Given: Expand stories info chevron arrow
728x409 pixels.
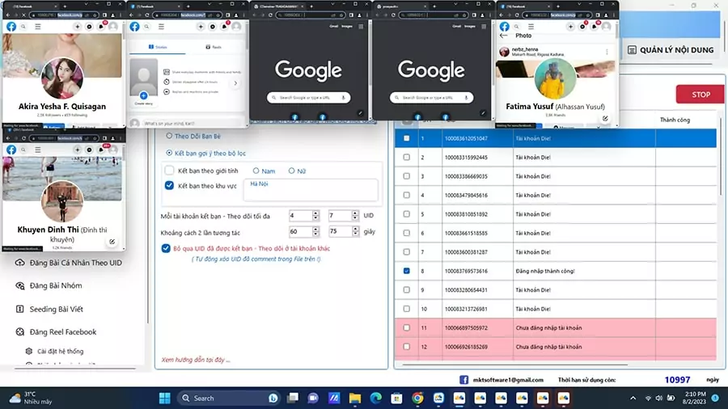Looking at the screenshot, I should click(235, 83).
